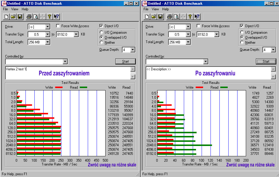The image size is (279, 177).
Task: Click Open file icon in left window
Action: pyautogui.click(x=13, y=17)
